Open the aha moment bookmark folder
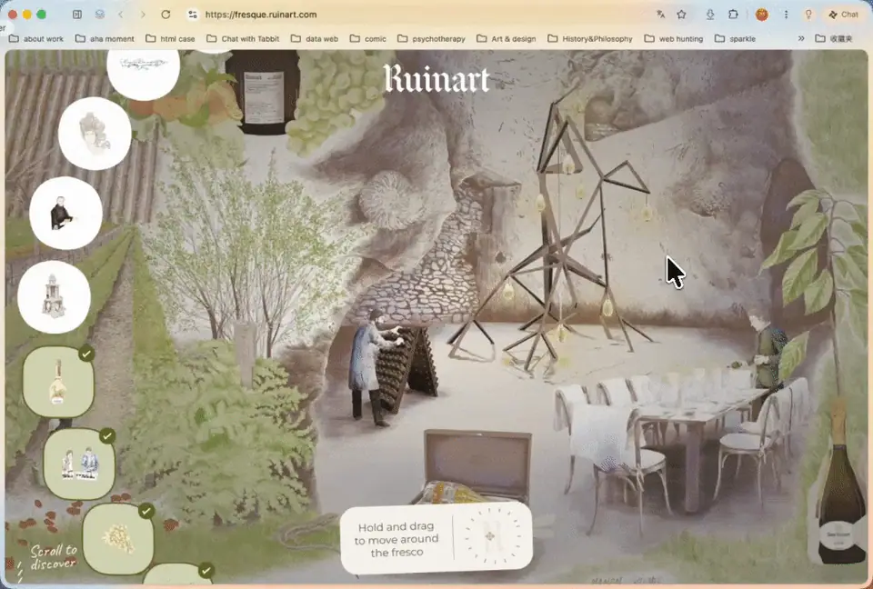The width and height of the screenshot is (873, 589). (105, 38)
